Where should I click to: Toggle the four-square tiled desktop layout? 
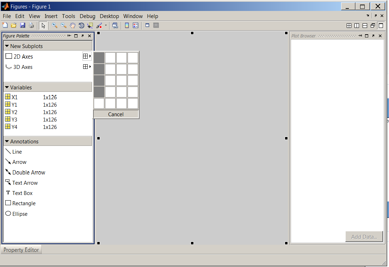pos(349,25)
